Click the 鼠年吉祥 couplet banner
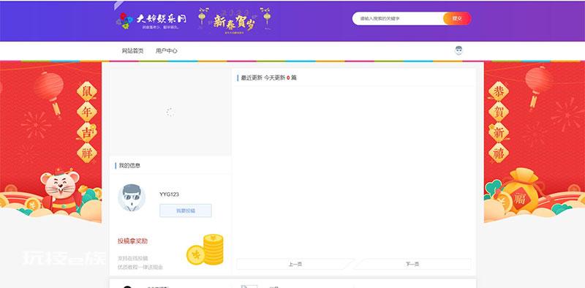 tap(86, 122)
